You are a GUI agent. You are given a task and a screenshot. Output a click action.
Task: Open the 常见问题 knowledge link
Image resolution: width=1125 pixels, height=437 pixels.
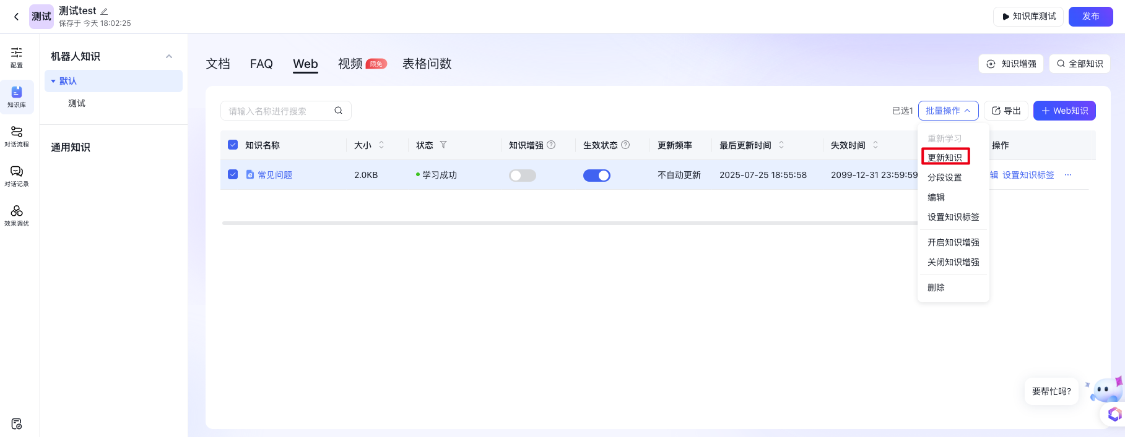click(275, 175)
